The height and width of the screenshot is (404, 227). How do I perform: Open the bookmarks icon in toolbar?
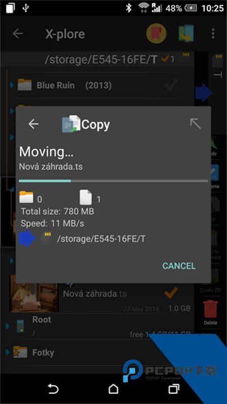156,34
